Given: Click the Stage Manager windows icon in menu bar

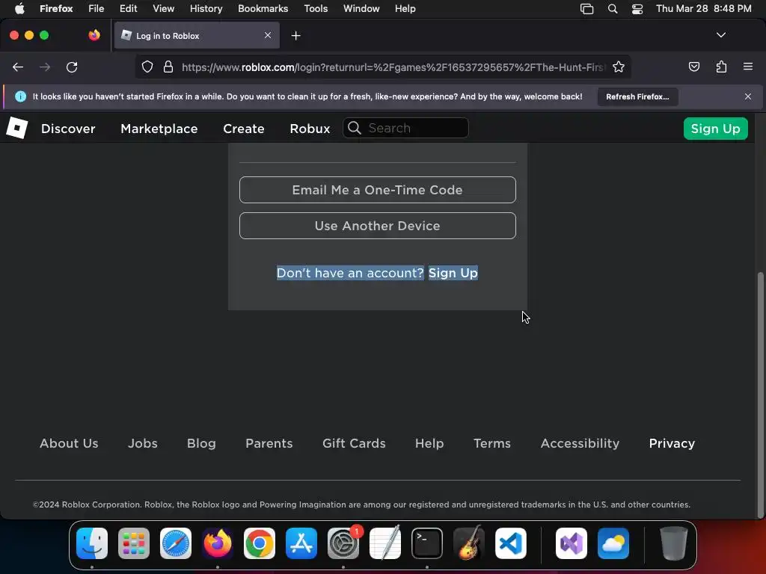Looking at the screenshot, I should (586, 9).
